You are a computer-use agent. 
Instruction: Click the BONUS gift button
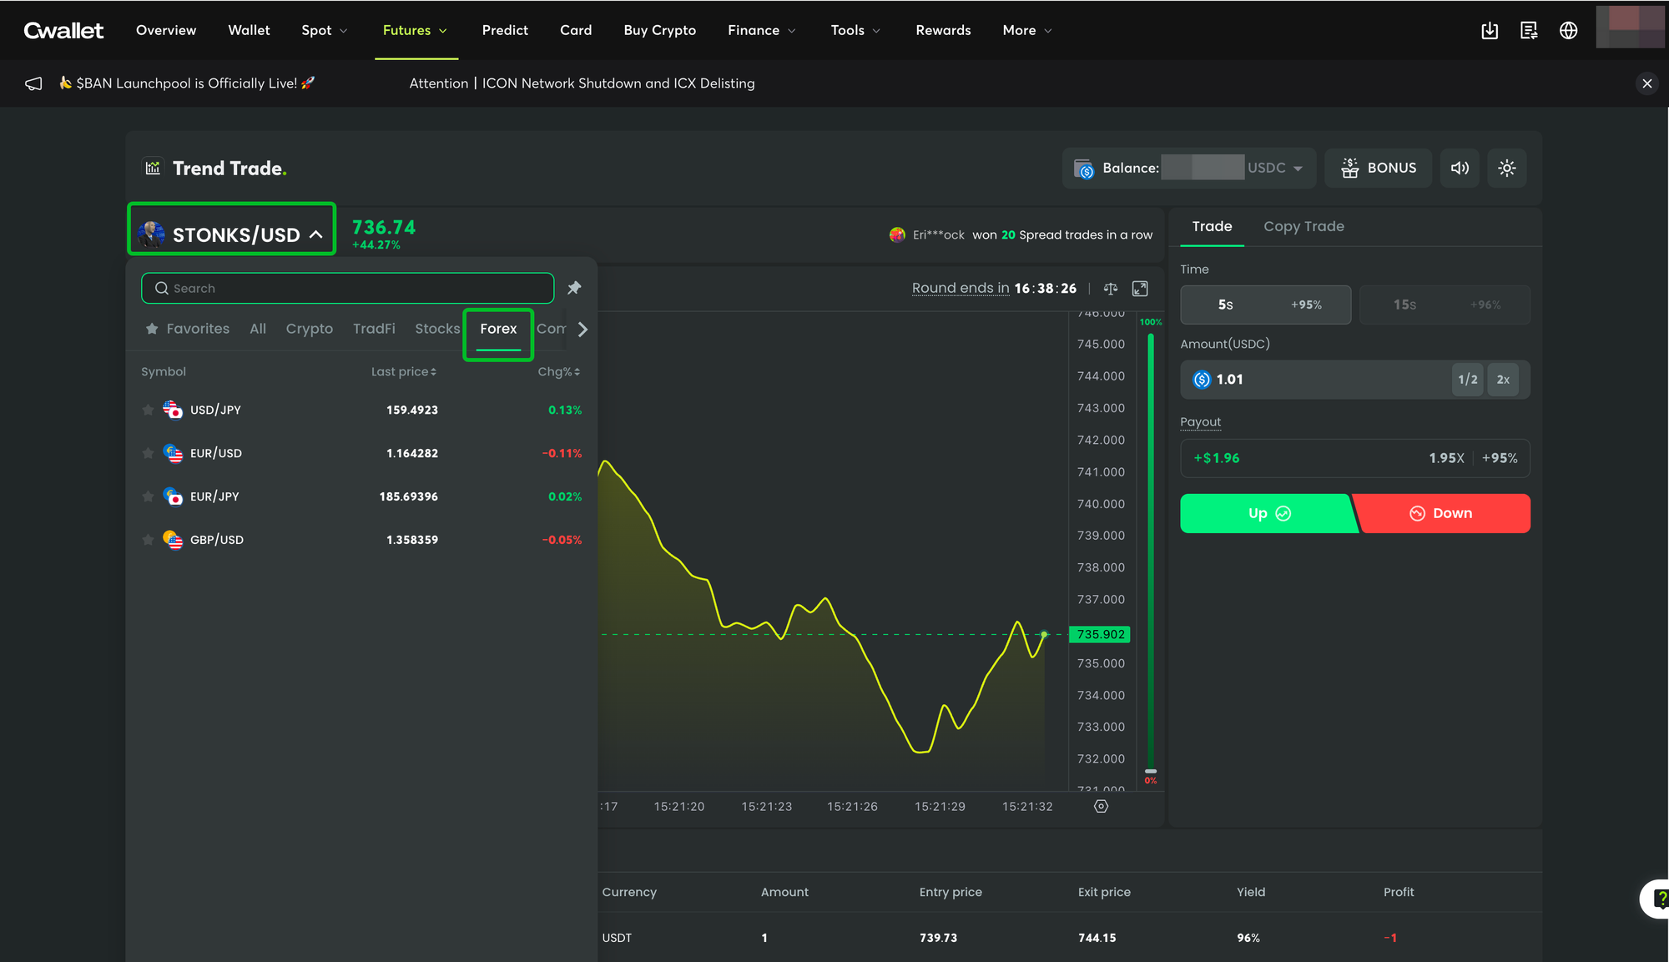pyautogui.click(x=1378, y=168)
